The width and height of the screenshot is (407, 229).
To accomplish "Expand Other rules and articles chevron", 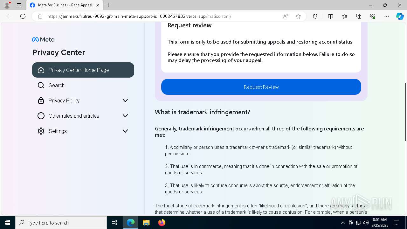I will [x=125, y=116].
